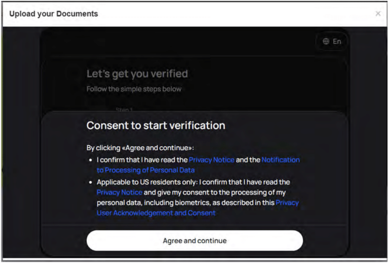Open Privacy User Acknowledgement and Consent link

[198, 208]
